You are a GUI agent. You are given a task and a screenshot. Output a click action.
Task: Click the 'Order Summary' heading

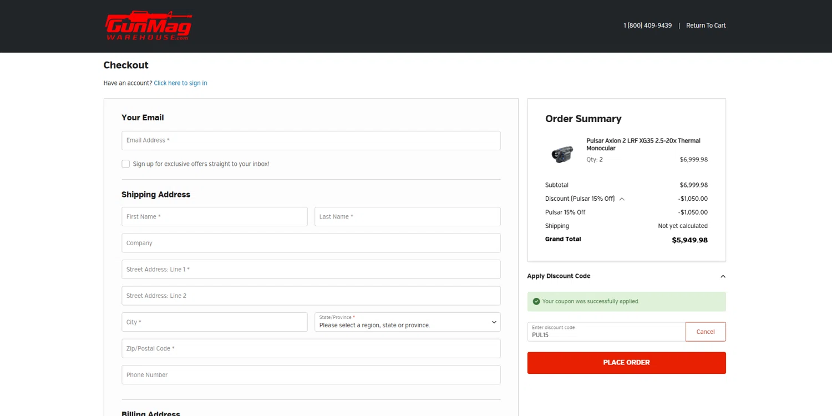pos(583,119)
